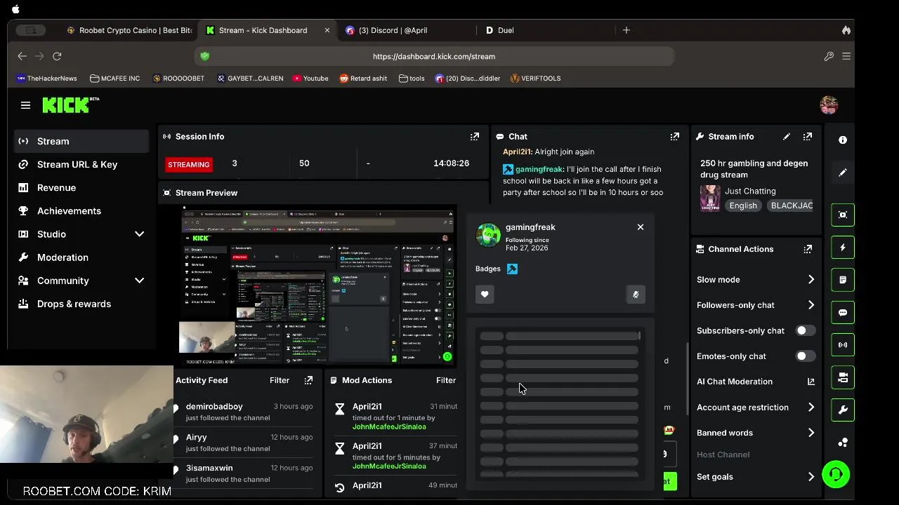The height and width of the screenshot is (505, 899).
Task: Click gamingfreak's badge icon next to Badges
Action: pyautogui.click(x=512, y=269)
